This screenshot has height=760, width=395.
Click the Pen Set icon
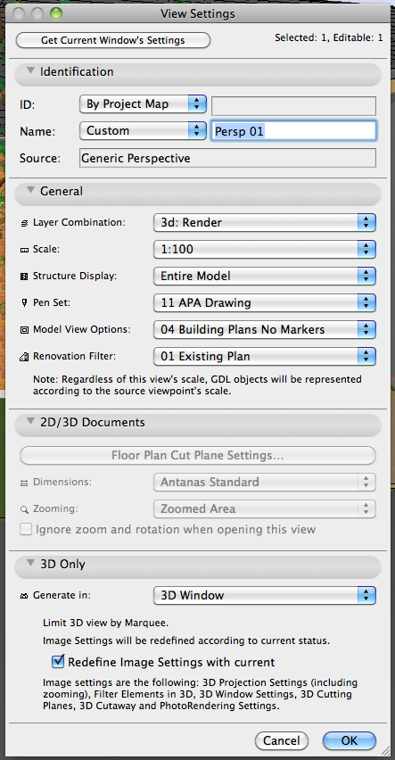24,303
